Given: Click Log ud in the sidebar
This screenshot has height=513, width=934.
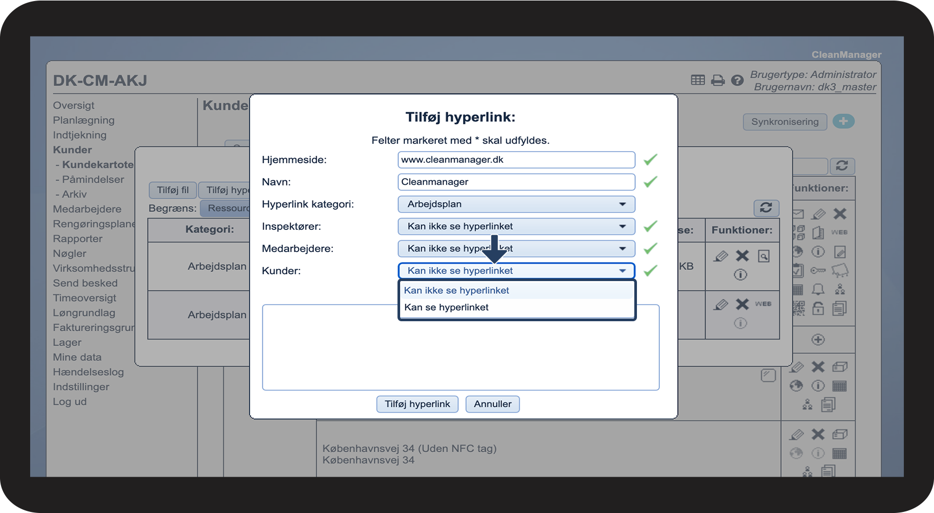Looking at the screenshot, I should (x=69, y=401).
